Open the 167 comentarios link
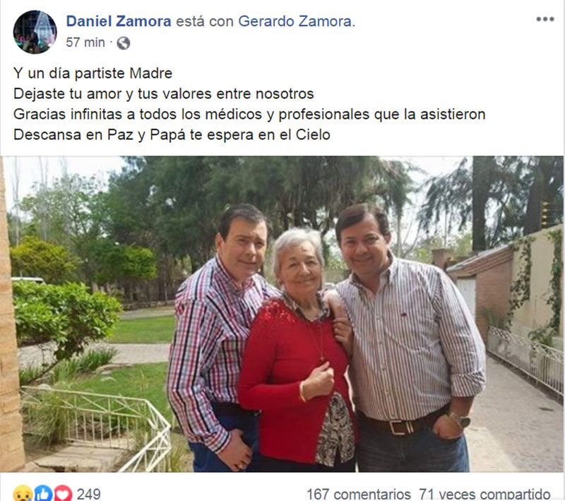This screenshot has width=565, height=501. pos(359,494)
